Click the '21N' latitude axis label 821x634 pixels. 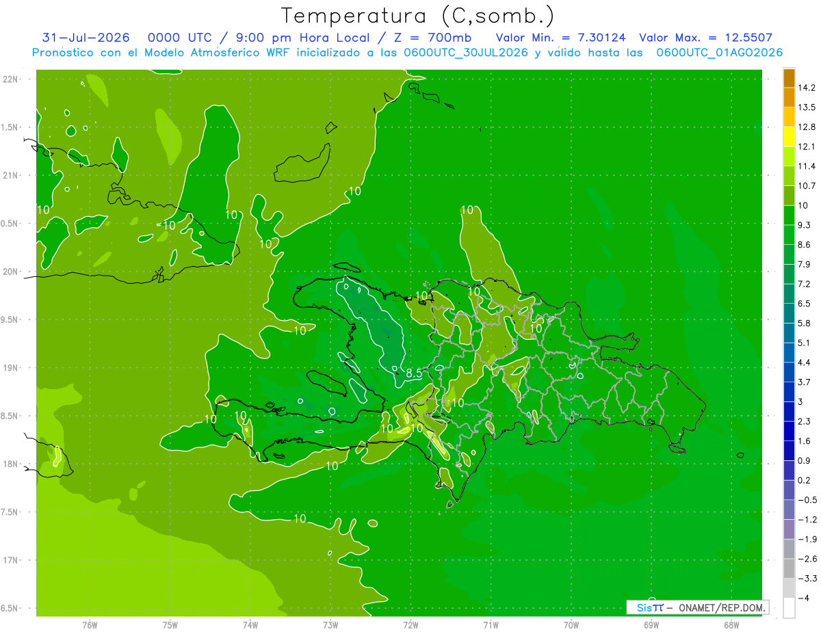point(11,175)
